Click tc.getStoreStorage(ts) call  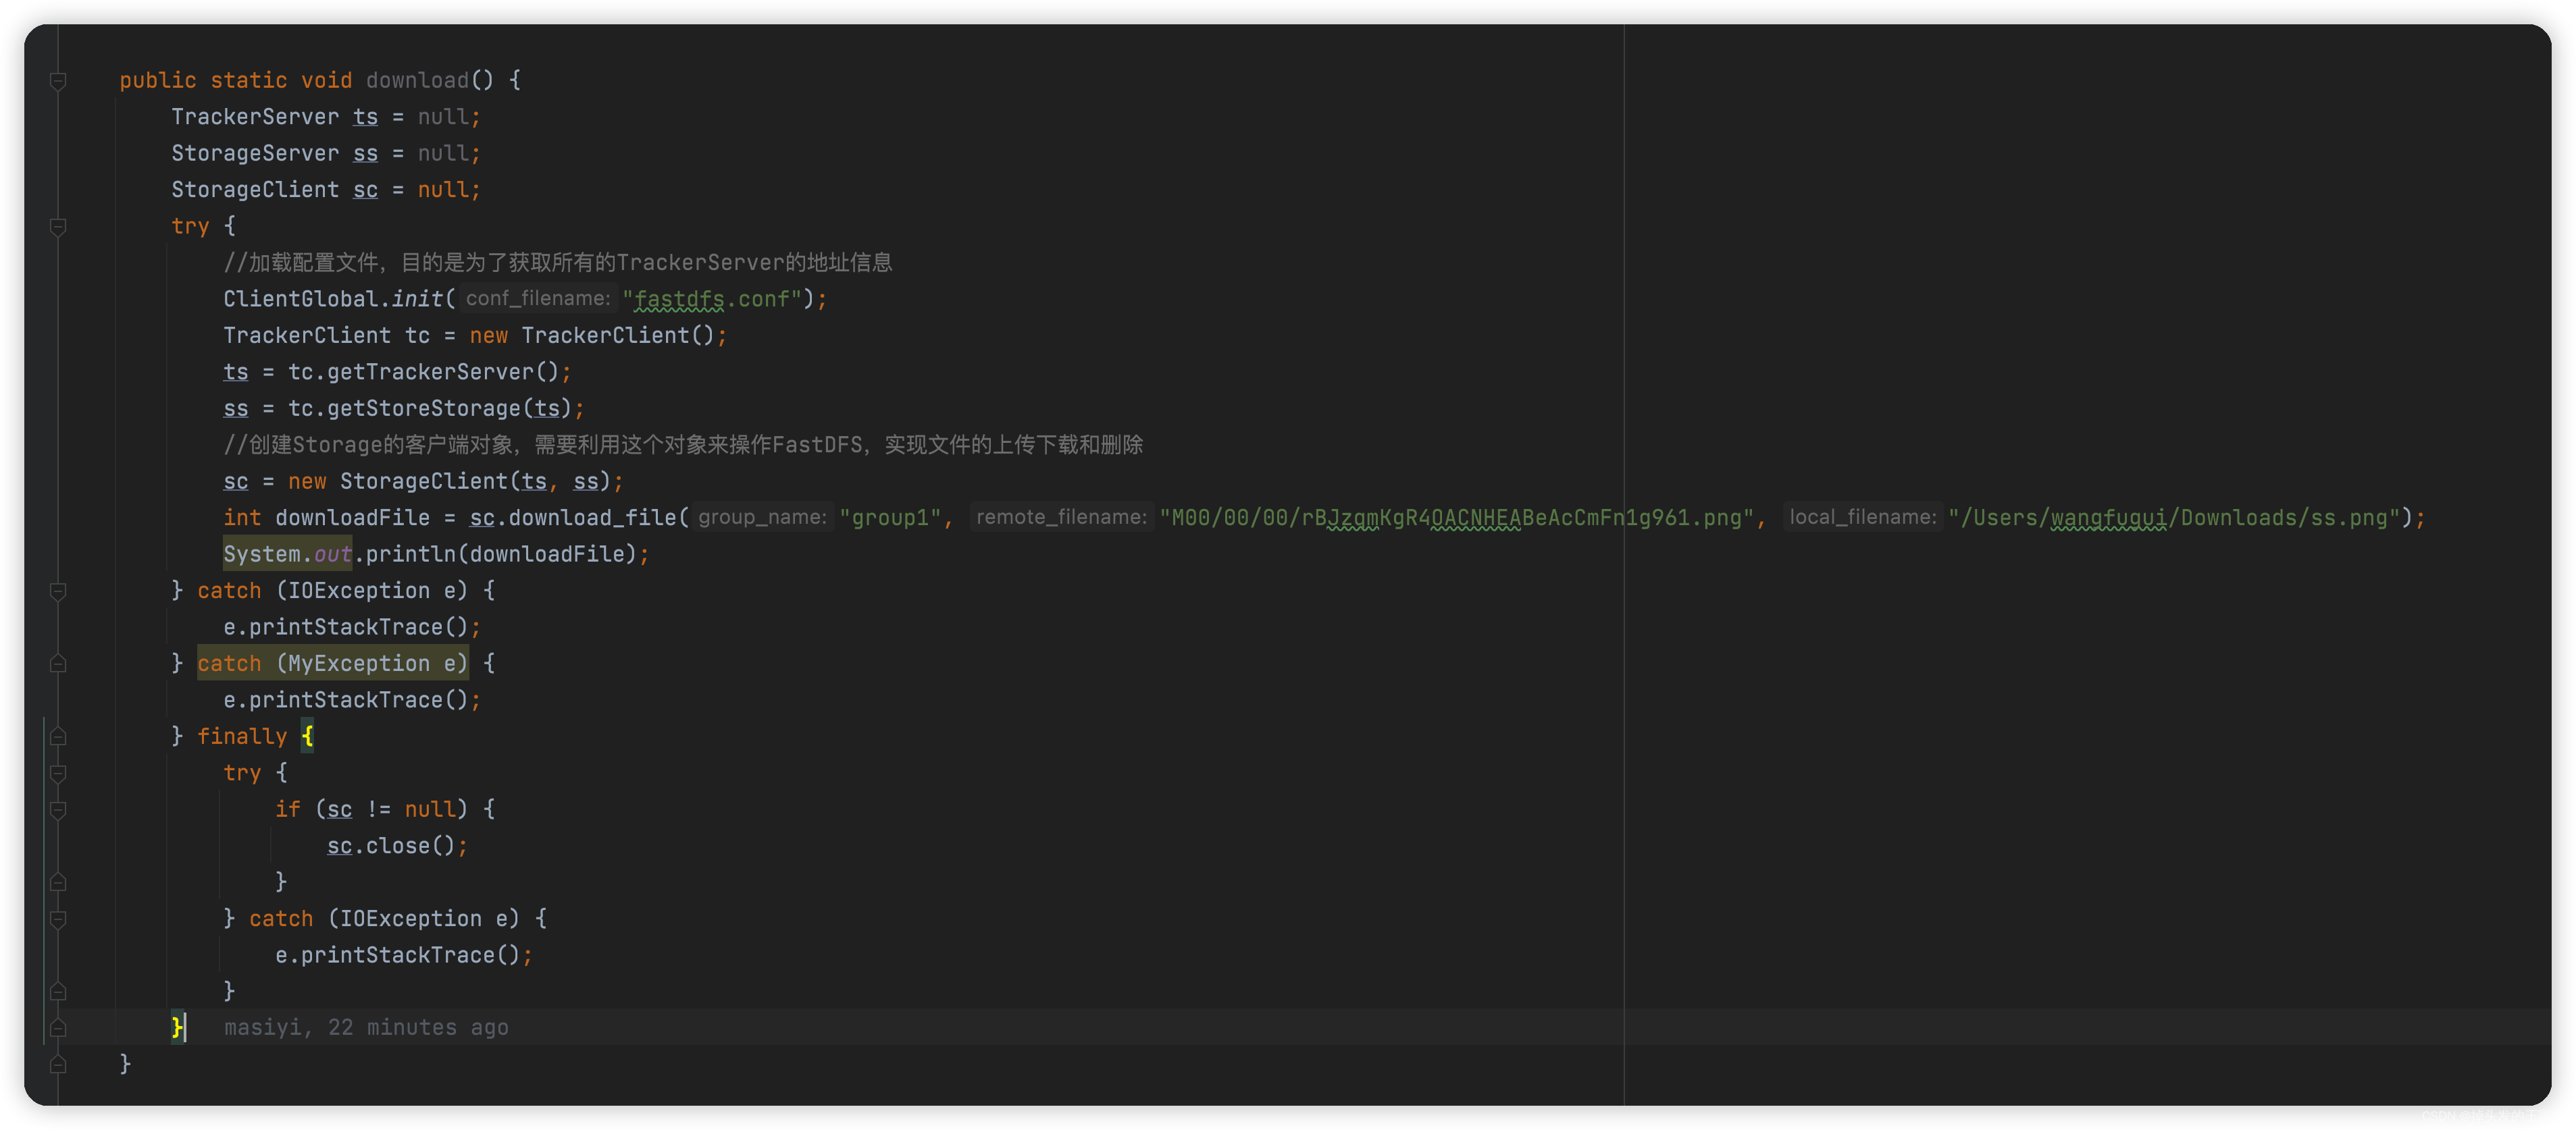(x=430, y=408)
